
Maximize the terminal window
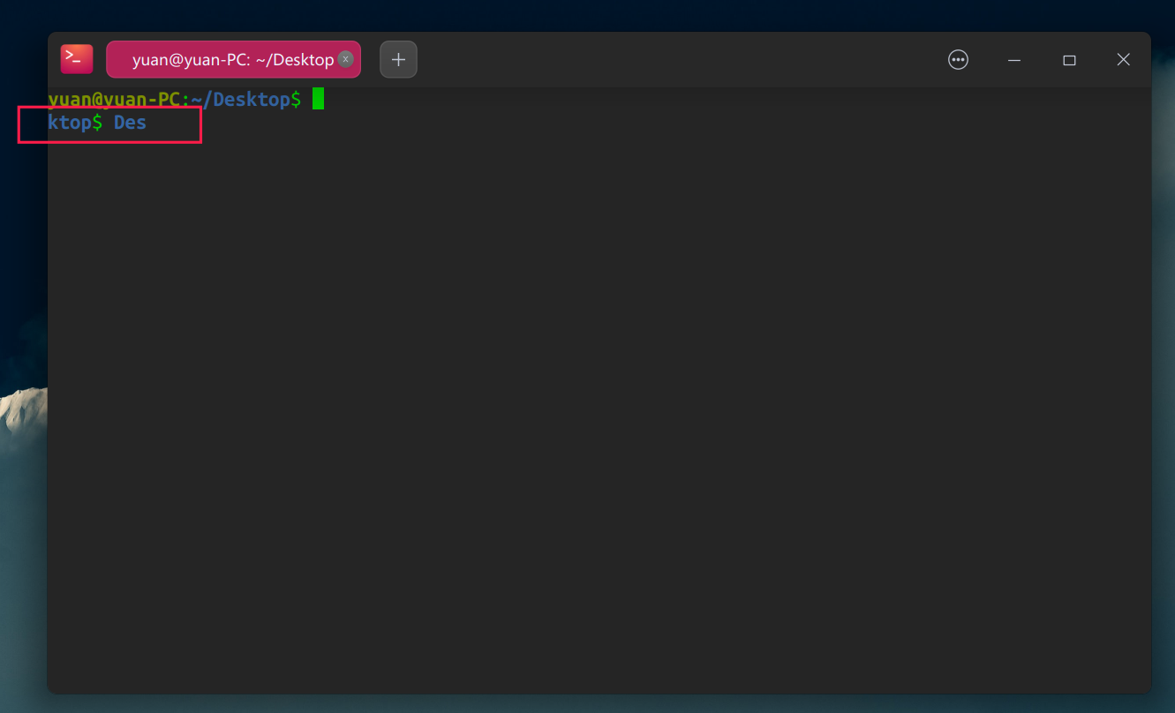[1069, 60]
